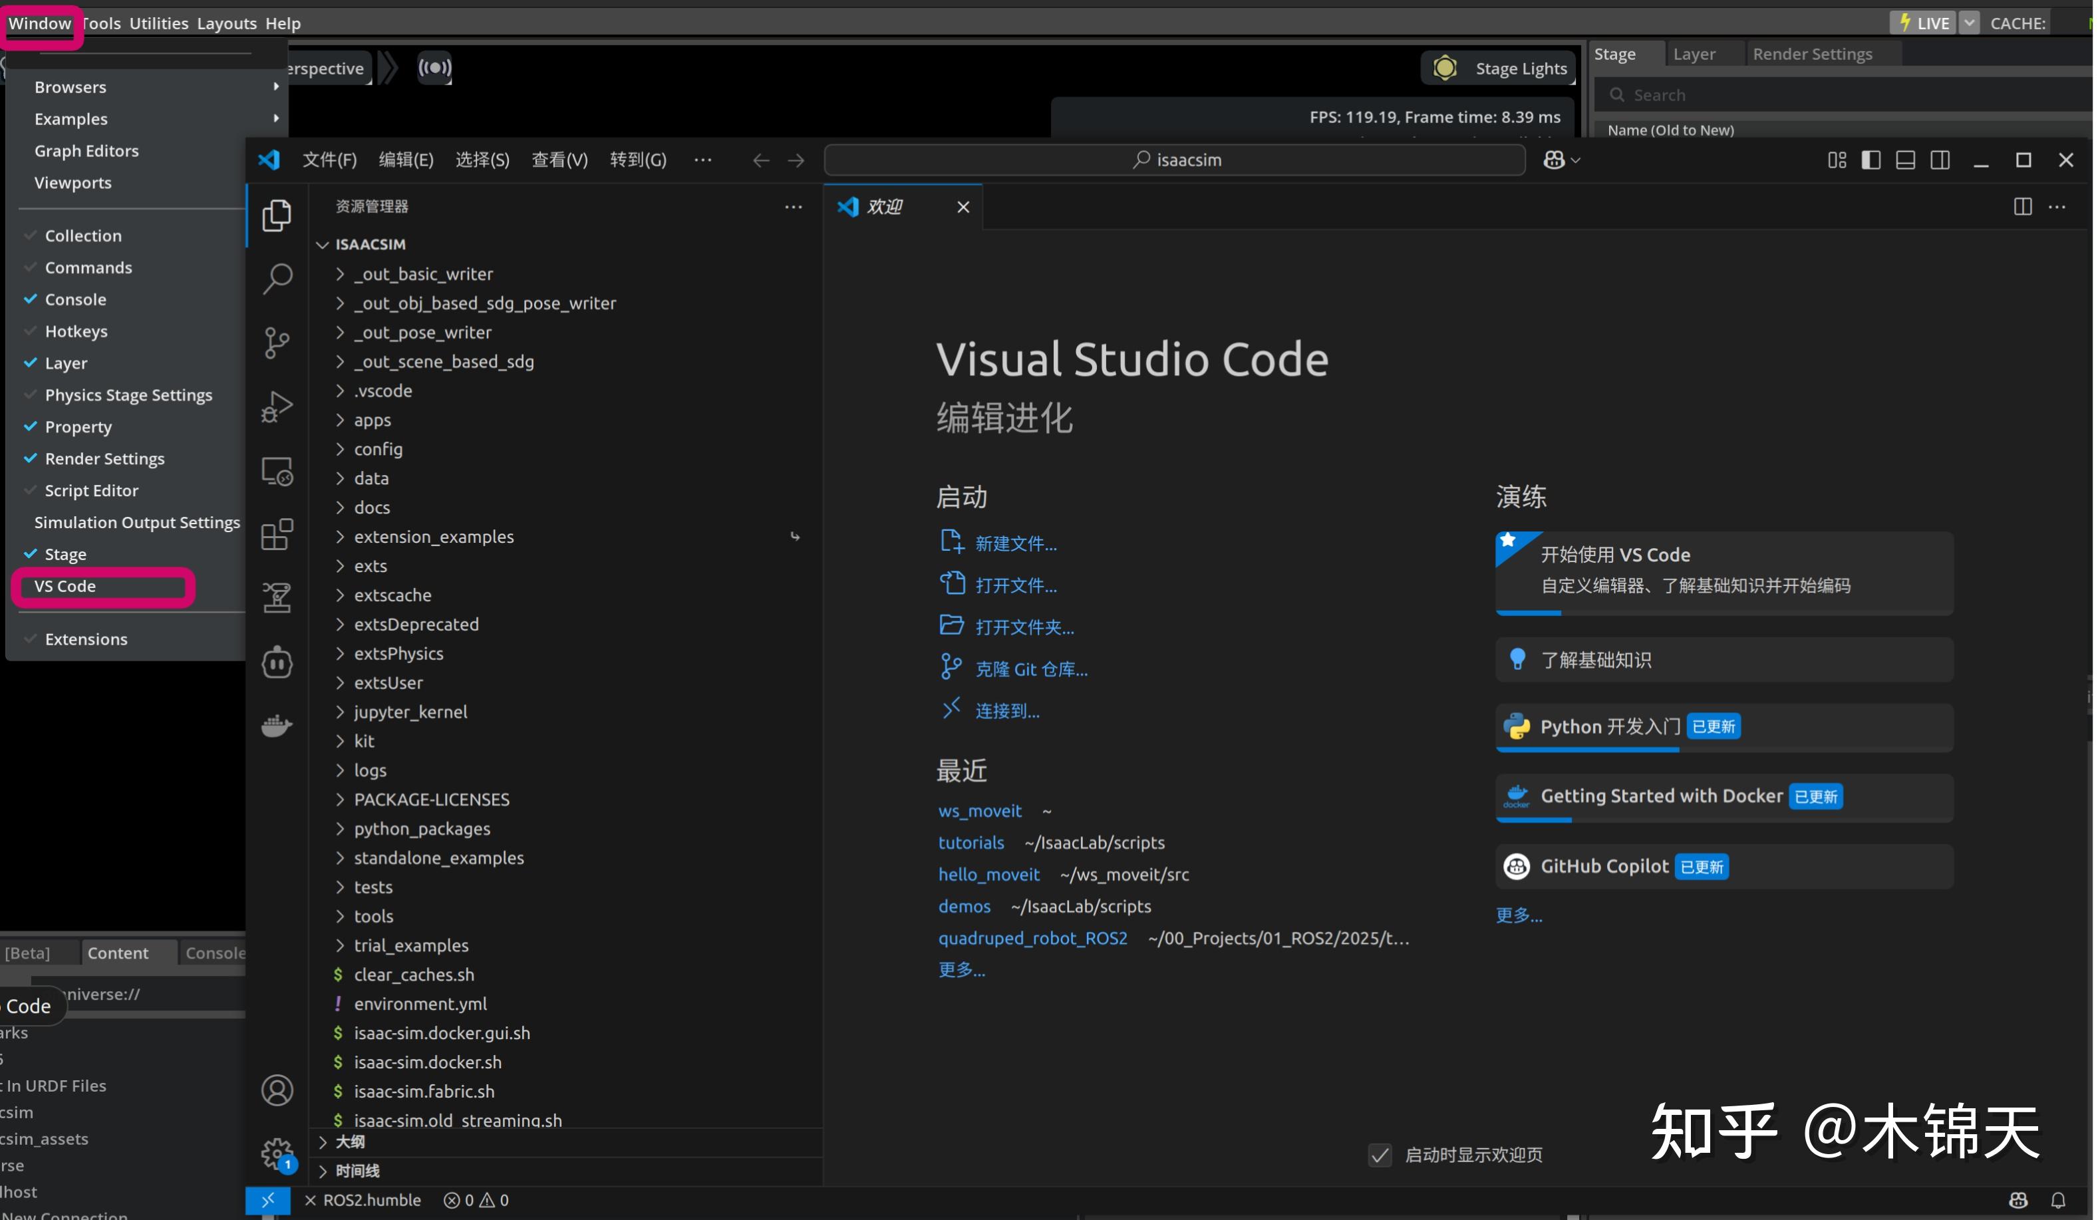The width and height of the screenshot is (2098, 1220).
Task: Switch to the Layer tab
Action: (x=1694, y=53)
